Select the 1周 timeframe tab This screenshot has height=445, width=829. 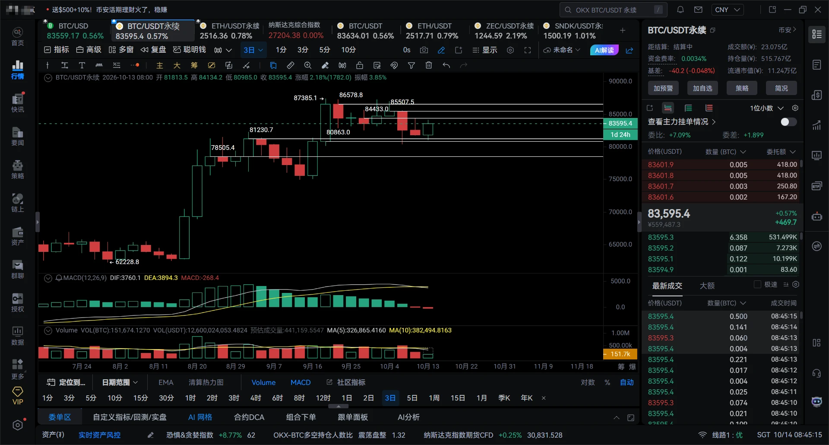pos(434,398)
